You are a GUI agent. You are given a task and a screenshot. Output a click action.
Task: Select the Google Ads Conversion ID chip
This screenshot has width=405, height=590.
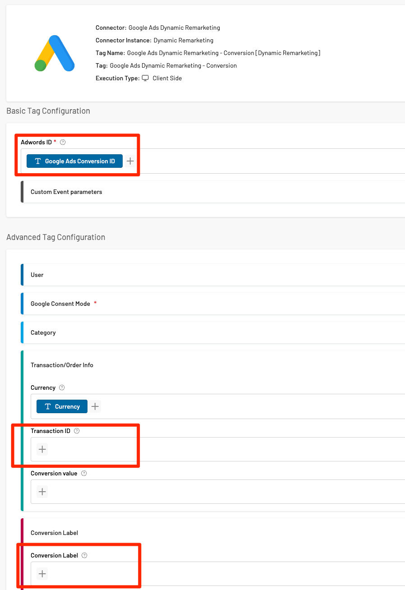74,161
